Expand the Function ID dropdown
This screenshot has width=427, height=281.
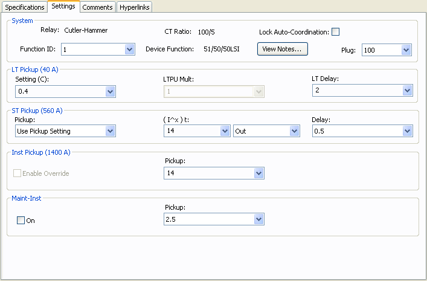coord(129,50)
